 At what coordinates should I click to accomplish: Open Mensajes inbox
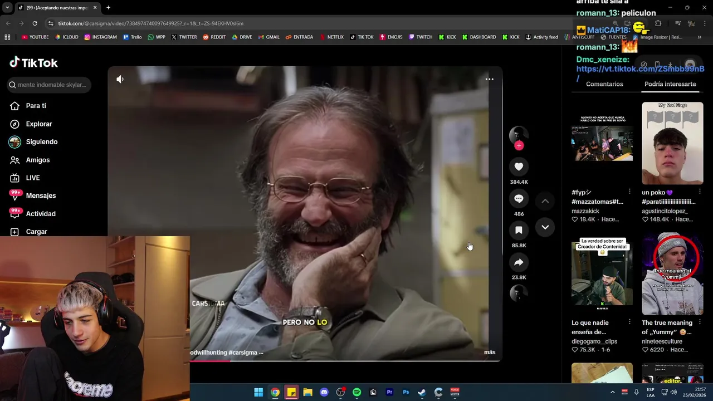[40, 195]
